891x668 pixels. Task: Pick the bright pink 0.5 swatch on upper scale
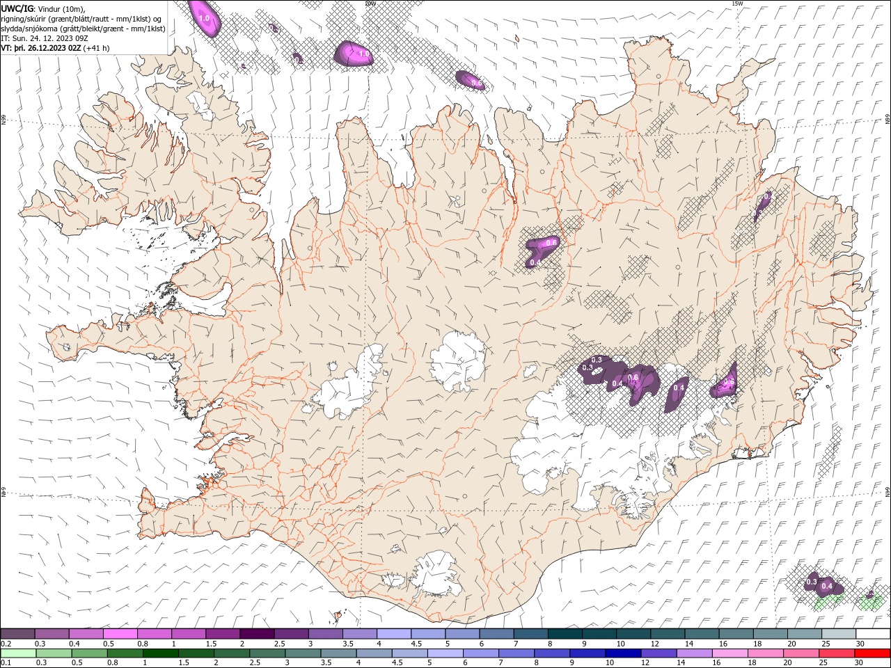click(x=120, y=634)
